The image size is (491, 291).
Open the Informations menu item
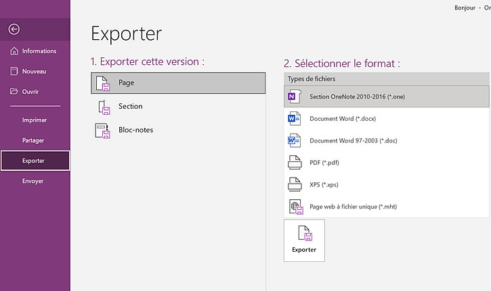(x=35, y=51)
